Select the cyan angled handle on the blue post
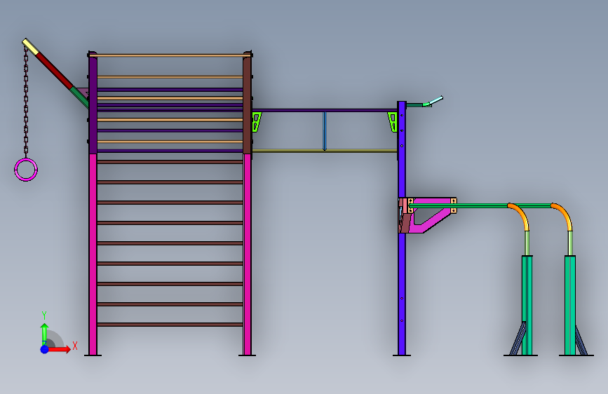Image resolution: width=608 pixels, height=394 pixels. pyautogui.click(x=435, y=100)
